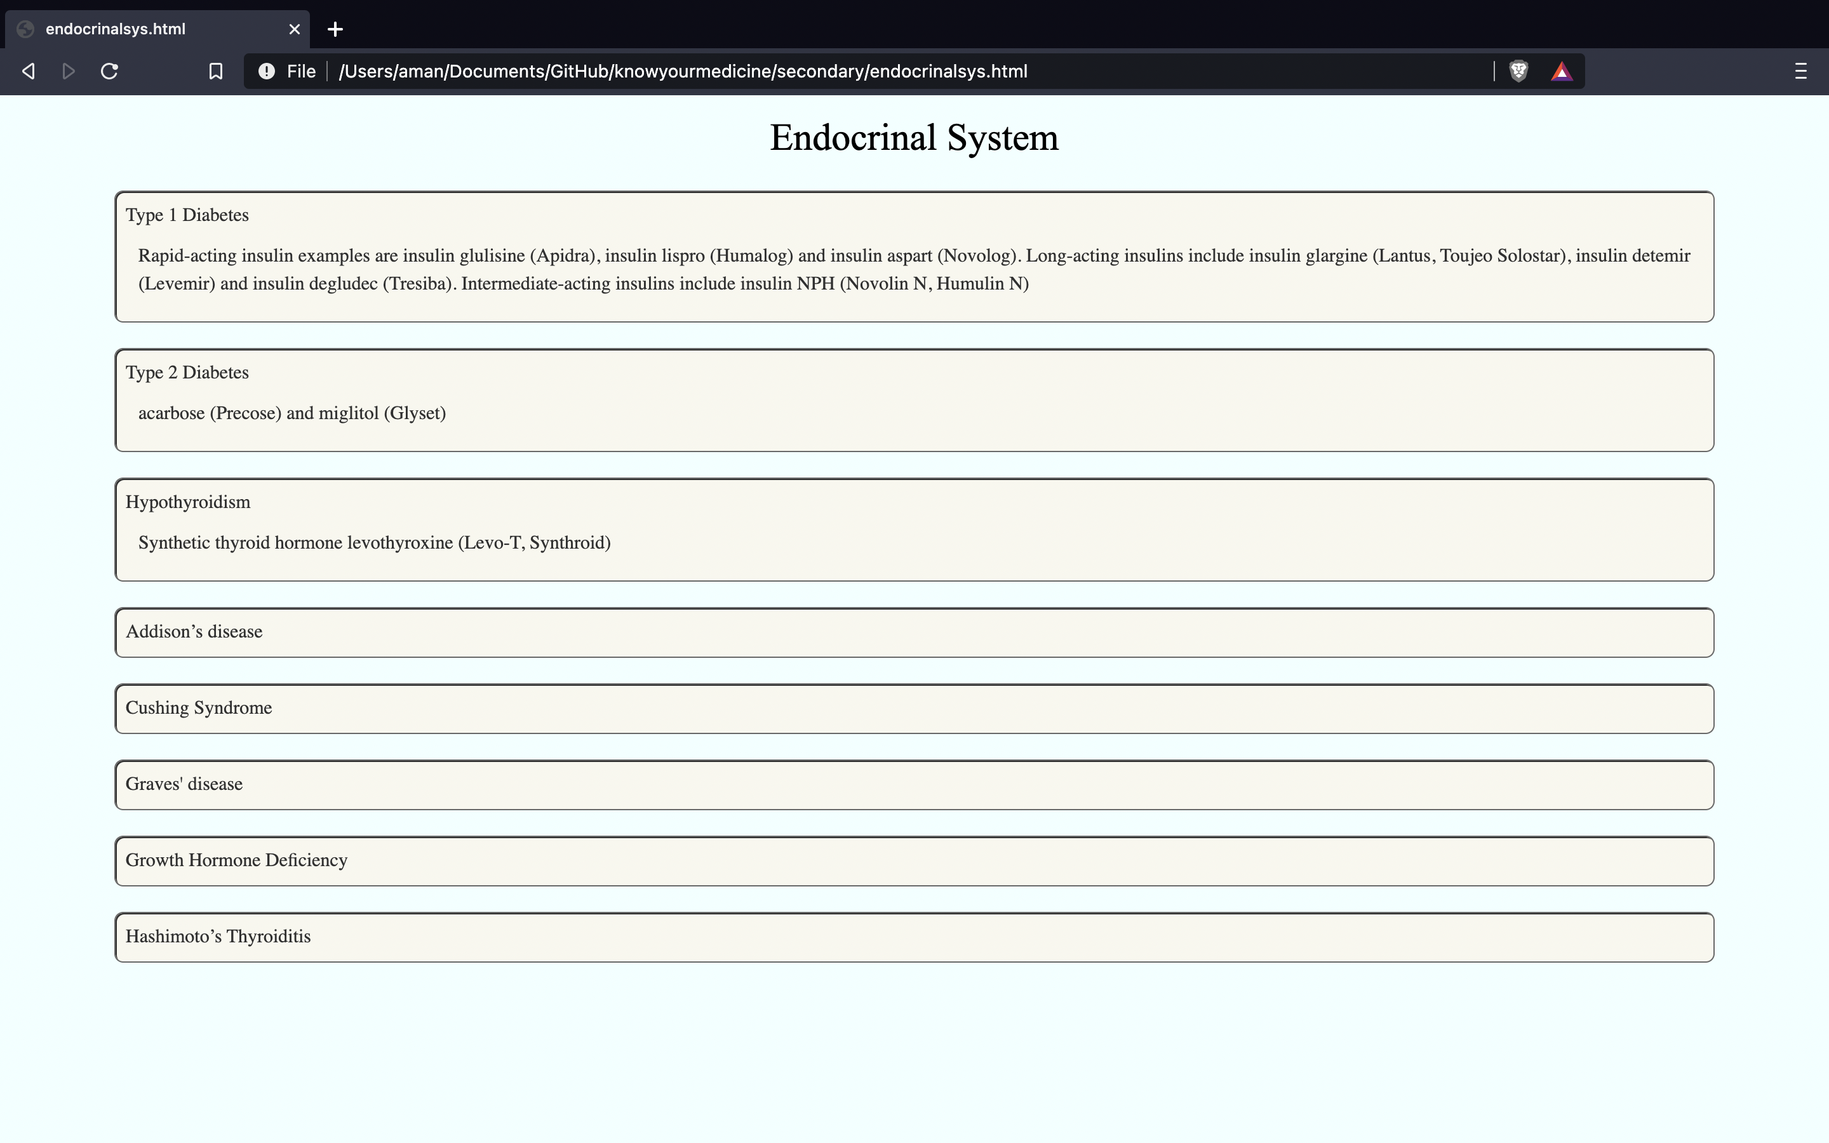Click the site info warning icon
Screen dimensions: 1829x1143
(266, 71)
